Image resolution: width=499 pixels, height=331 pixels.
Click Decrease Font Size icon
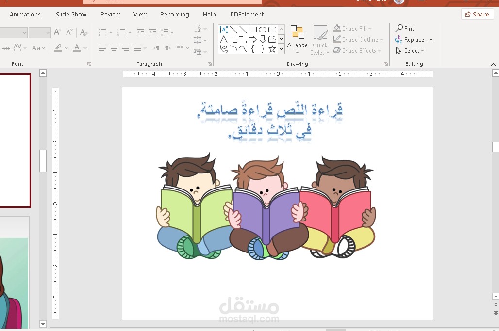(x=69, y=32)
